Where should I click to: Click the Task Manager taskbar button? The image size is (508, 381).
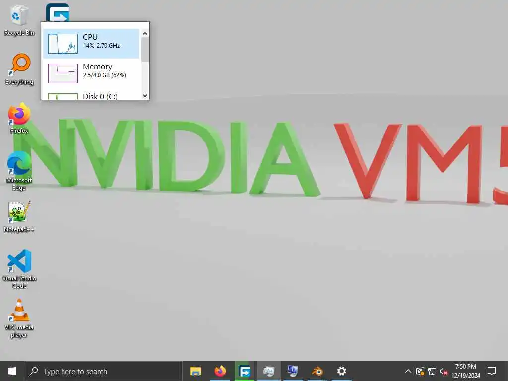[268, 371]
